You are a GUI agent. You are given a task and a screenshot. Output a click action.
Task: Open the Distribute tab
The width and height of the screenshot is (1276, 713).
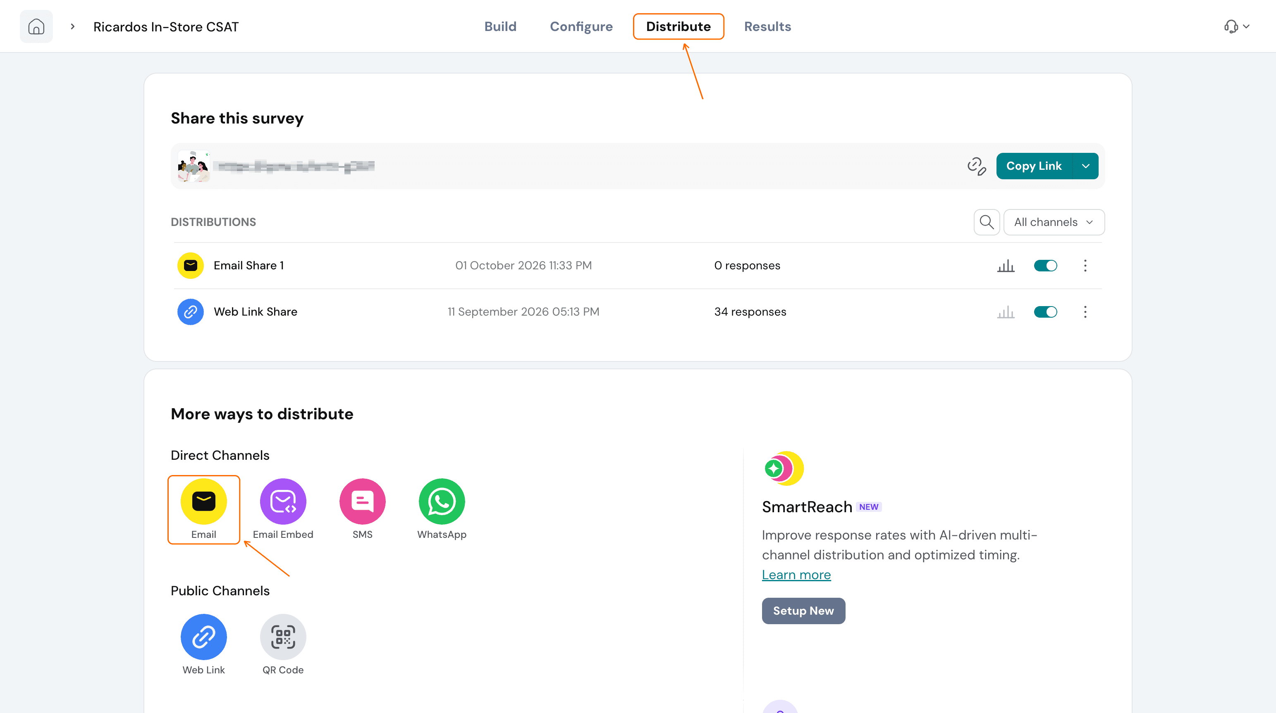678,27
